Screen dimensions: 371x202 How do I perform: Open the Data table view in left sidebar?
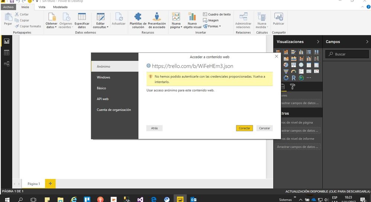(x=7, y=53)
